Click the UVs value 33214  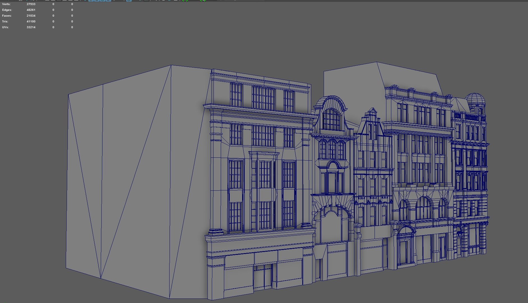coord(31,27)
